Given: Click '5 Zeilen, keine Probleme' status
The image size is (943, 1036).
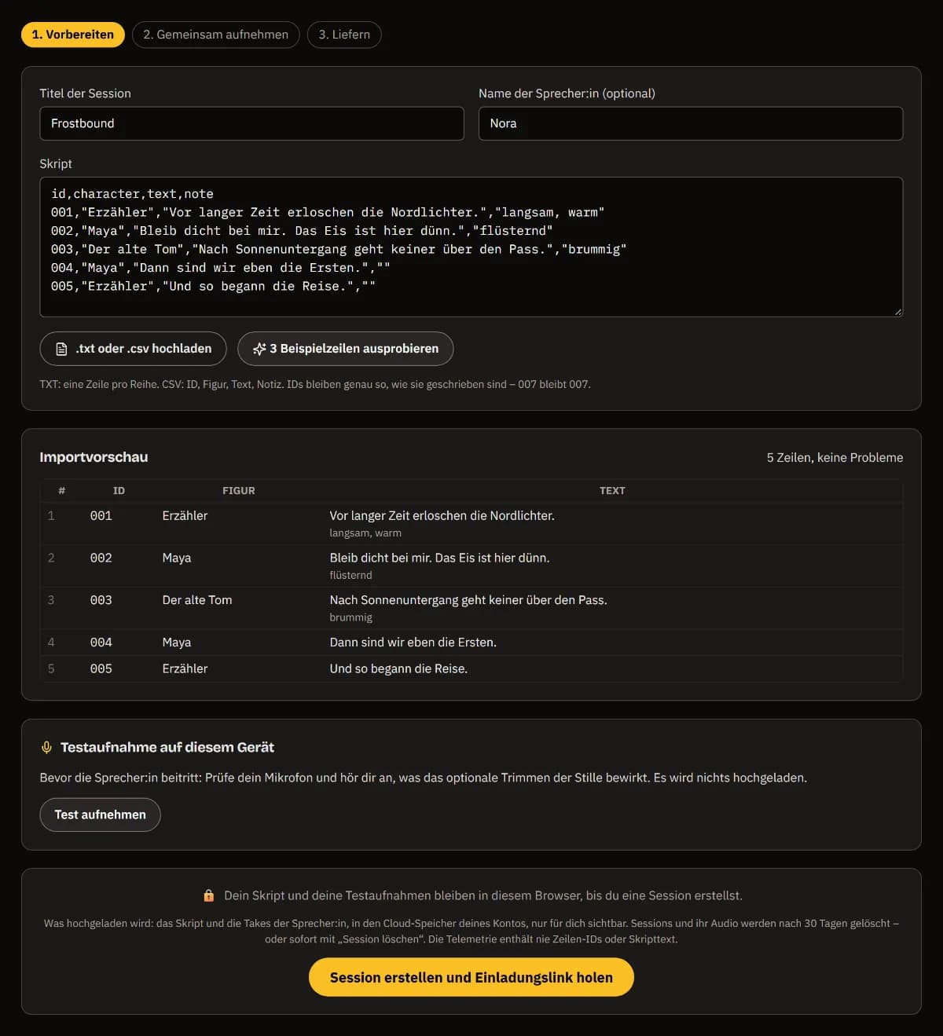Looking at the screenshot, I should (835, 458).
